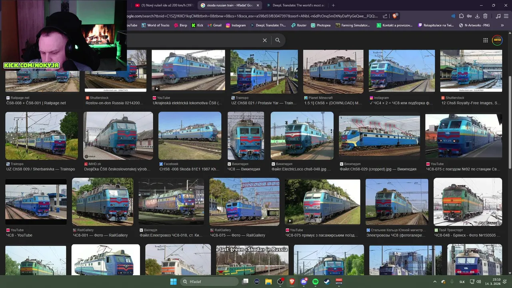The width and height of the screenshot is (512, 288).
Task: Click the ЧС8 - YouTube caption
Action: pos(19,235)
